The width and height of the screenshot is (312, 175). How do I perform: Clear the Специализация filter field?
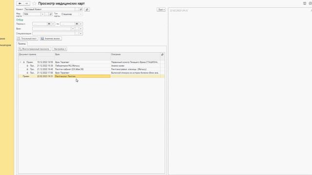pyautogui.click(x=81, y=34)
